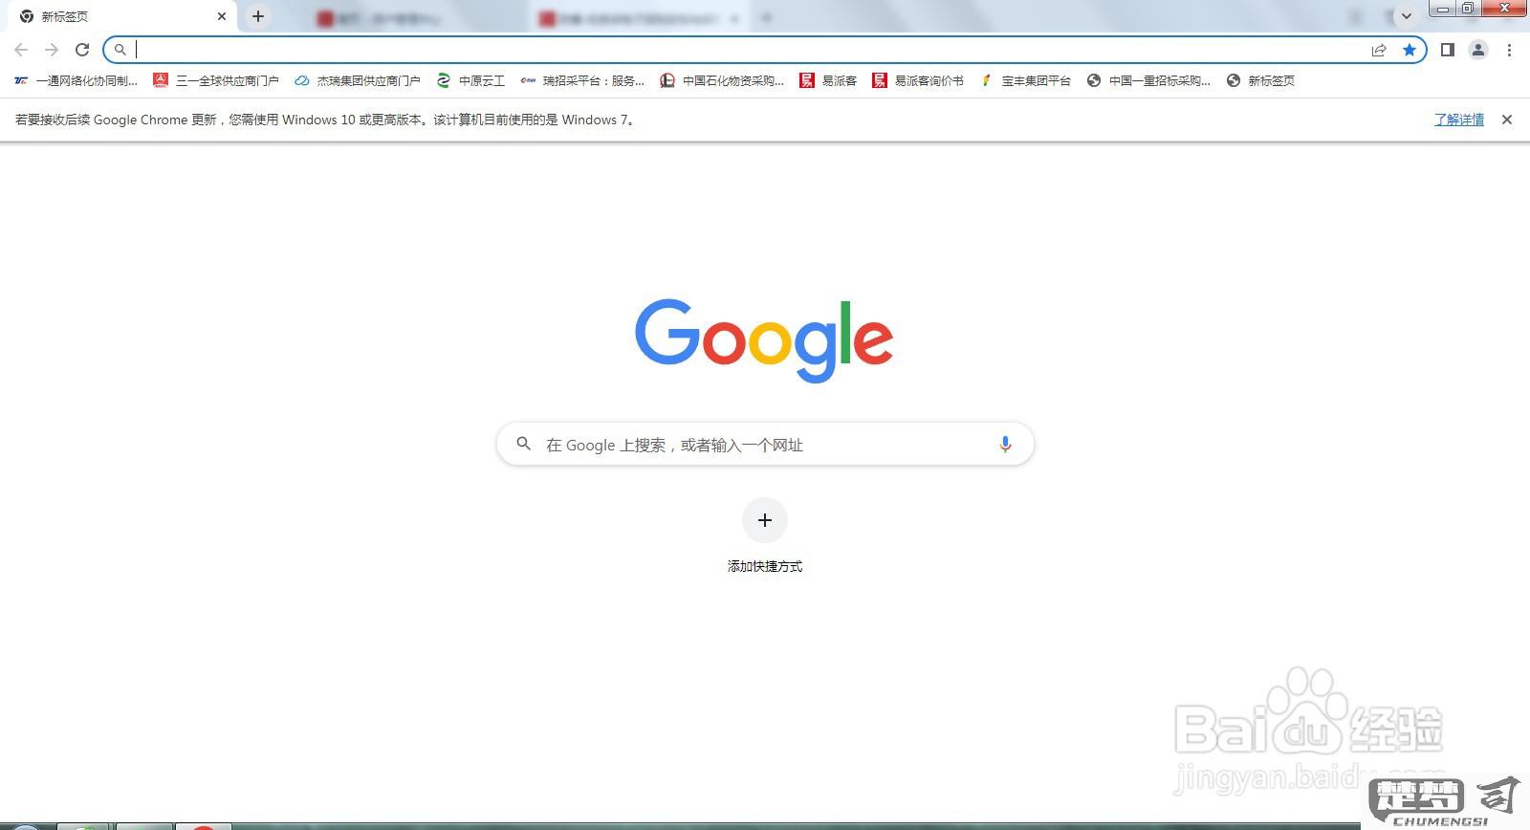1530x830 pixels.
Task: Open Chrome's three-dot menu
Action: (1509, 50)
